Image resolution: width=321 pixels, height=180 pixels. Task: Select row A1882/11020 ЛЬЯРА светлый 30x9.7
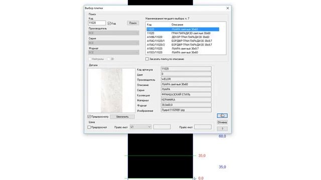(x=183, y=48)
